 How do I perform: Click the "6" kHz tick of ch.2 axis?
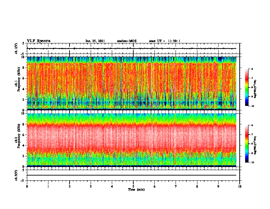(x=24, y=135)
